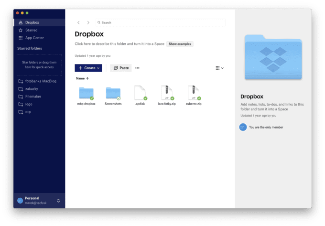Screen dimensions: 325x226
Task: Click in the Search field
Action: tap(160, 22)
